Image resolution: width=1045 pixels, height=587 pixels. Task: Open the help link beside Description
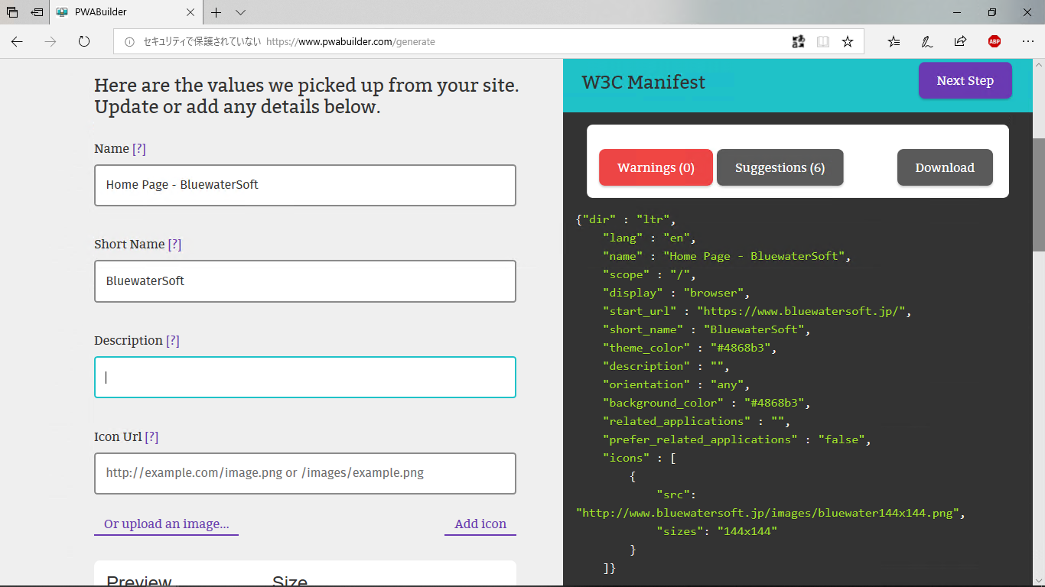click(x=173, y=340)
